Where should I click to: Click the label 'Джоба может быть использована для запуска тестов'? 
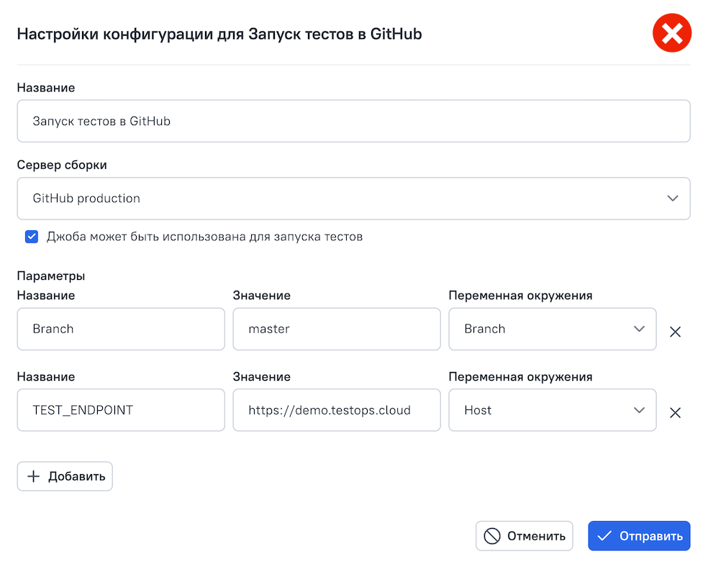[204, 237]
